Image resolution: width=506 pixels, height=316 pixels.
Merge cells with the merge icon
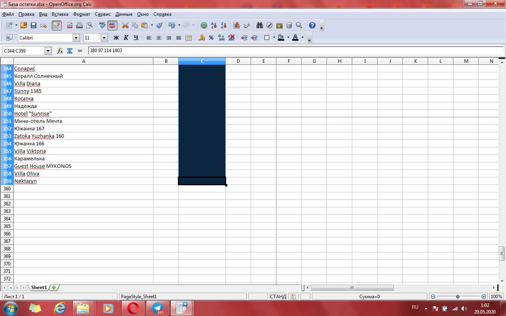189,38
